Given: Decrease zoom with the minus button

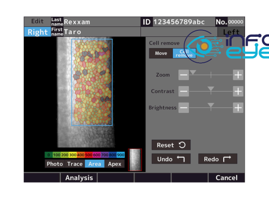Looking at the screenshot, I should point(183,75).
